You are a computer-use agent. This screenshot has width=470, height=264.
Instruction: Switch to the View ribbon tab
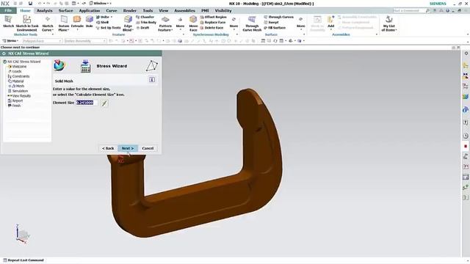point(163,10)
